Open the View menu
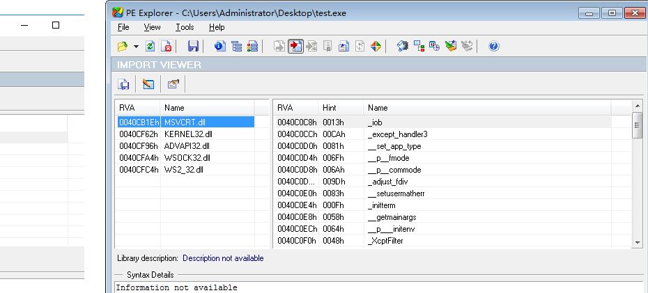Image resolution: width=648 pixels, height=293 pixels. pos(152,27)
